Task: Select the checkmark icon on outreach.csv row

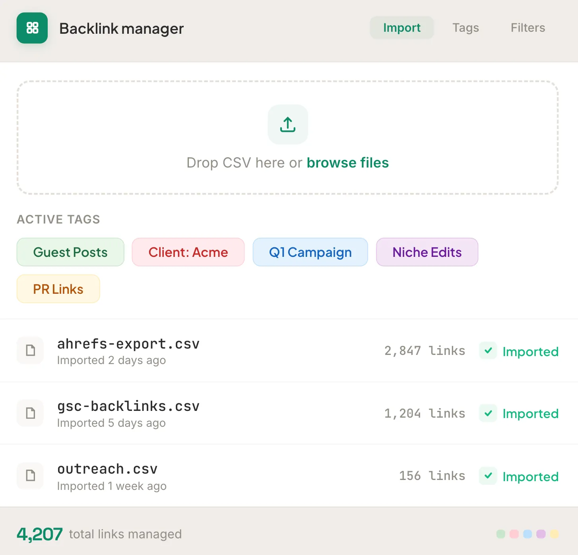Action: [488, 476]
